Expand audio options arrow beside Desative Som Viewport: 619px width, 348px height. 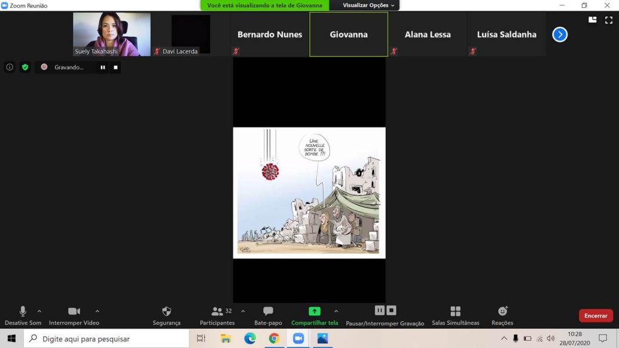pyautogui.click(x=39, y=311)
